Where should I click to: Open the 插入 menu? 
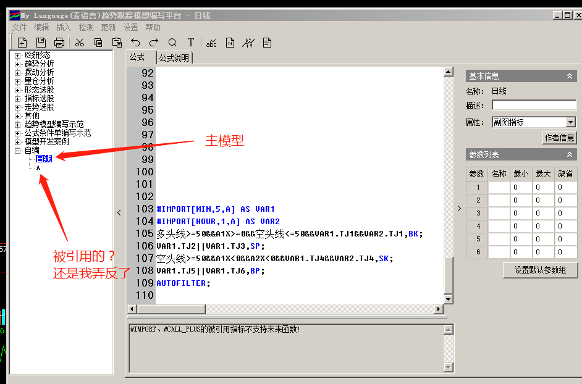64,27
